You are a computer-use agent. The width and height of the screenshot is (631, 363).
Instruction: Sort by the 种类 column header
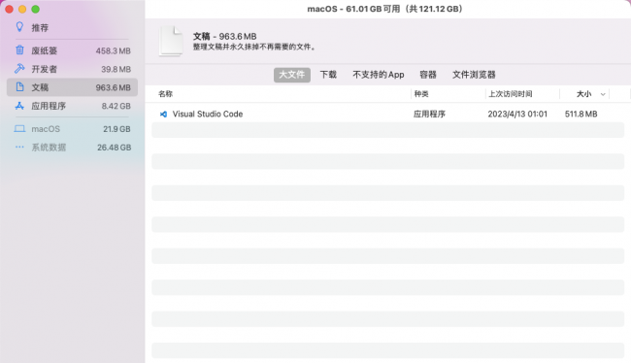coord(421,94)
